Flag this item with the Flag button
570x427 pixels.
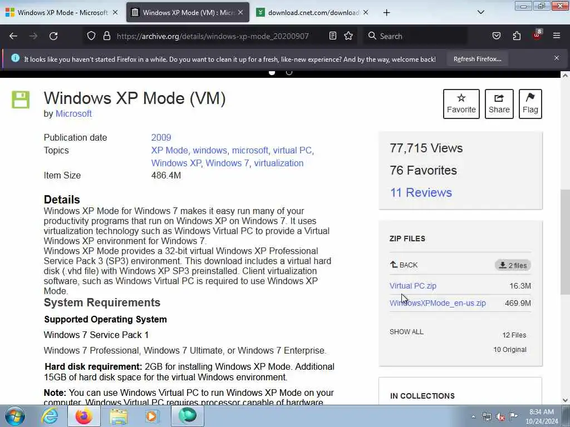click(x=530, y=104)
